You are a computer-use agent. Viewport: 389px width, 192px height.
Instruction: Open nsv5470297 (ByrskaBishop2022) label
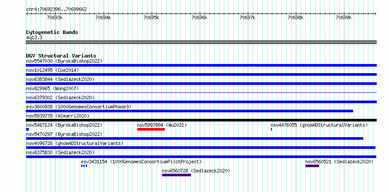64,134
